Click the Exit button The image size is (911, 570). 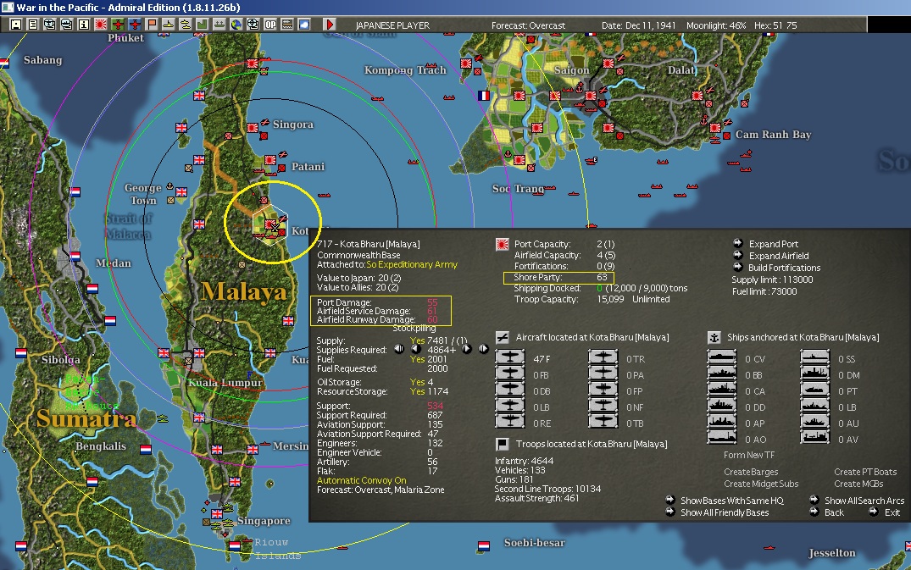point(892,512)
